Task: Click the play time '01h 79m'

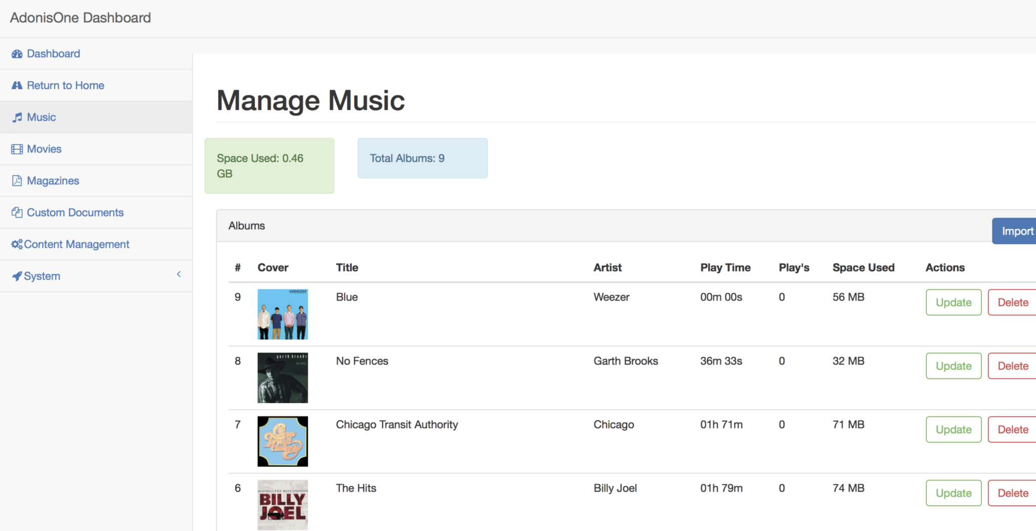Action: [721, 488]
